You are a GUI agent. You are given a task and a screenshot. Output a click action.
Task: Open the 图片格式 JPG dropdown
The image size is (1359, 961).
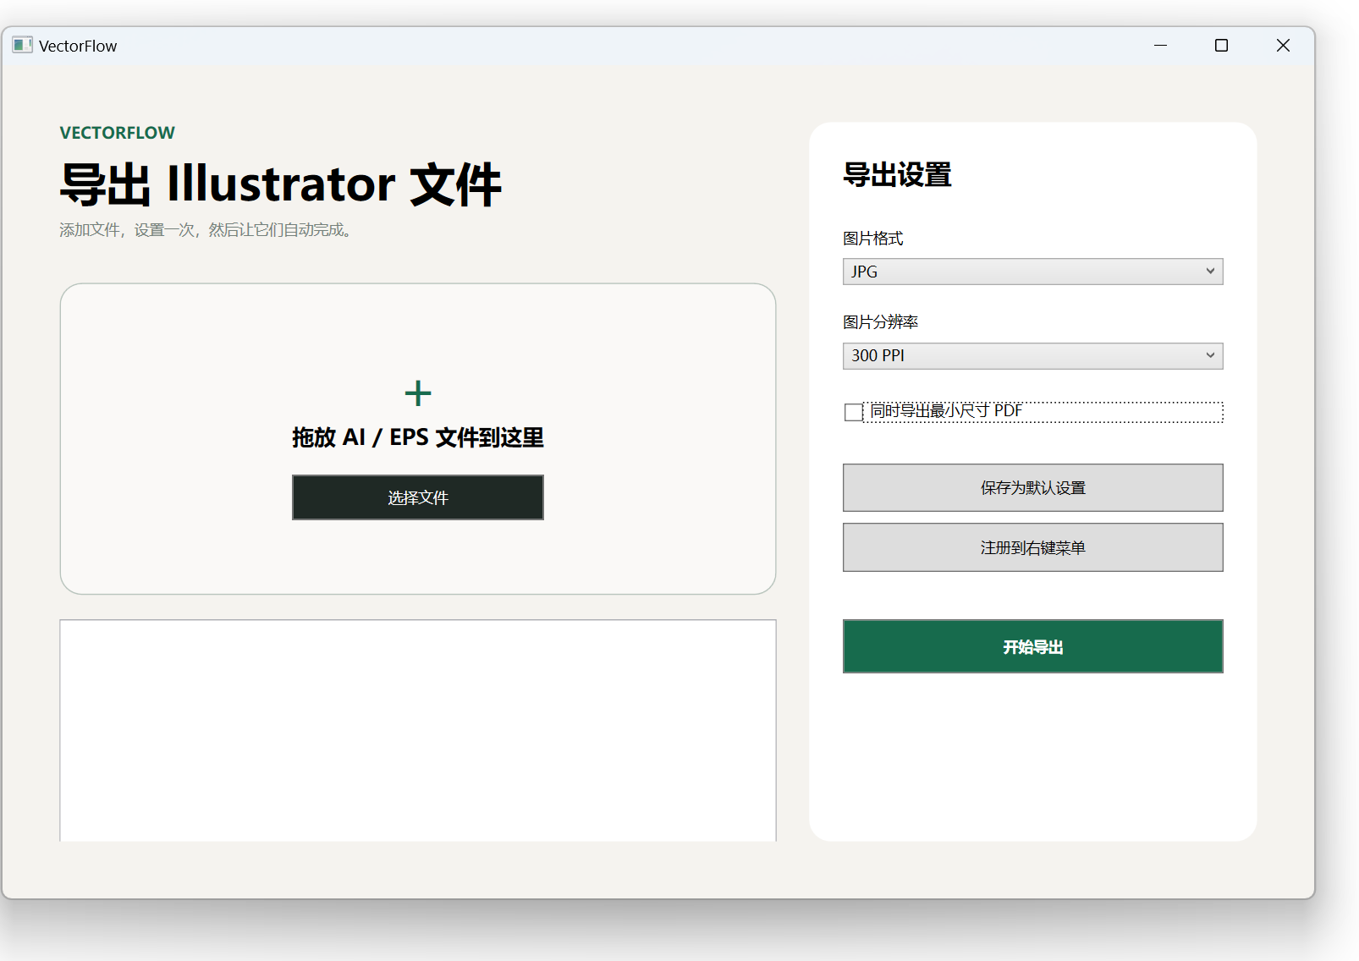tap(1032, 272)
